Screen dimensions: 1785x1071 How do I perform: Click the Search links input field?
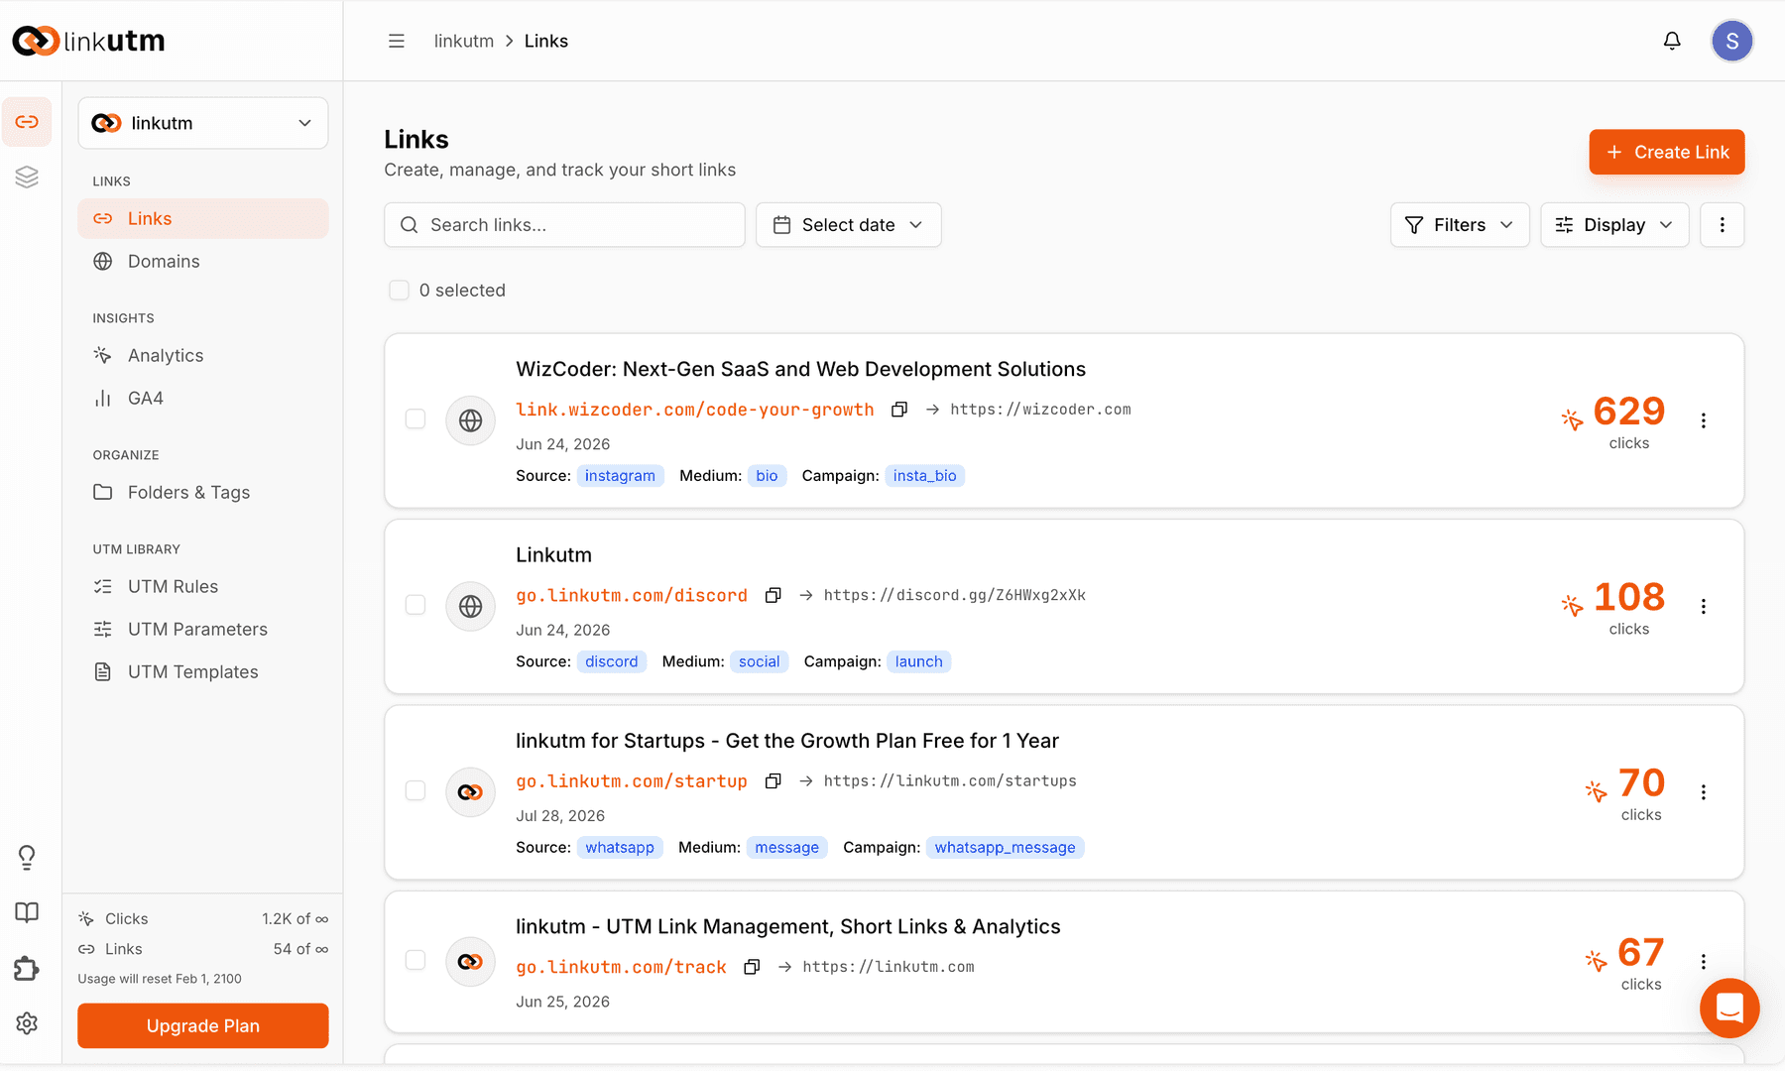click(564, 225)
